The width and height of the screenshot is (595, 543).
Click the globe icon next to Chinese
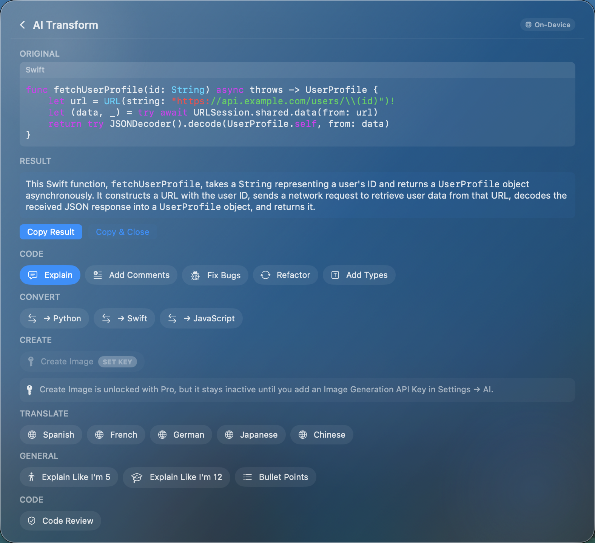[x=303, y=435]
